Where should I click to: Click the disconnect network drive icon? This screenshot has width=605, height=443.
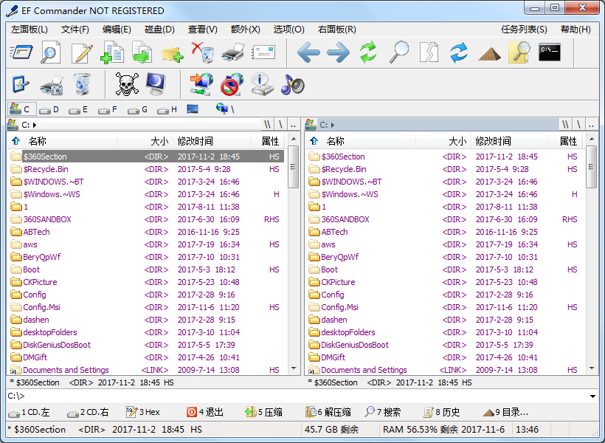coord(232,84)
